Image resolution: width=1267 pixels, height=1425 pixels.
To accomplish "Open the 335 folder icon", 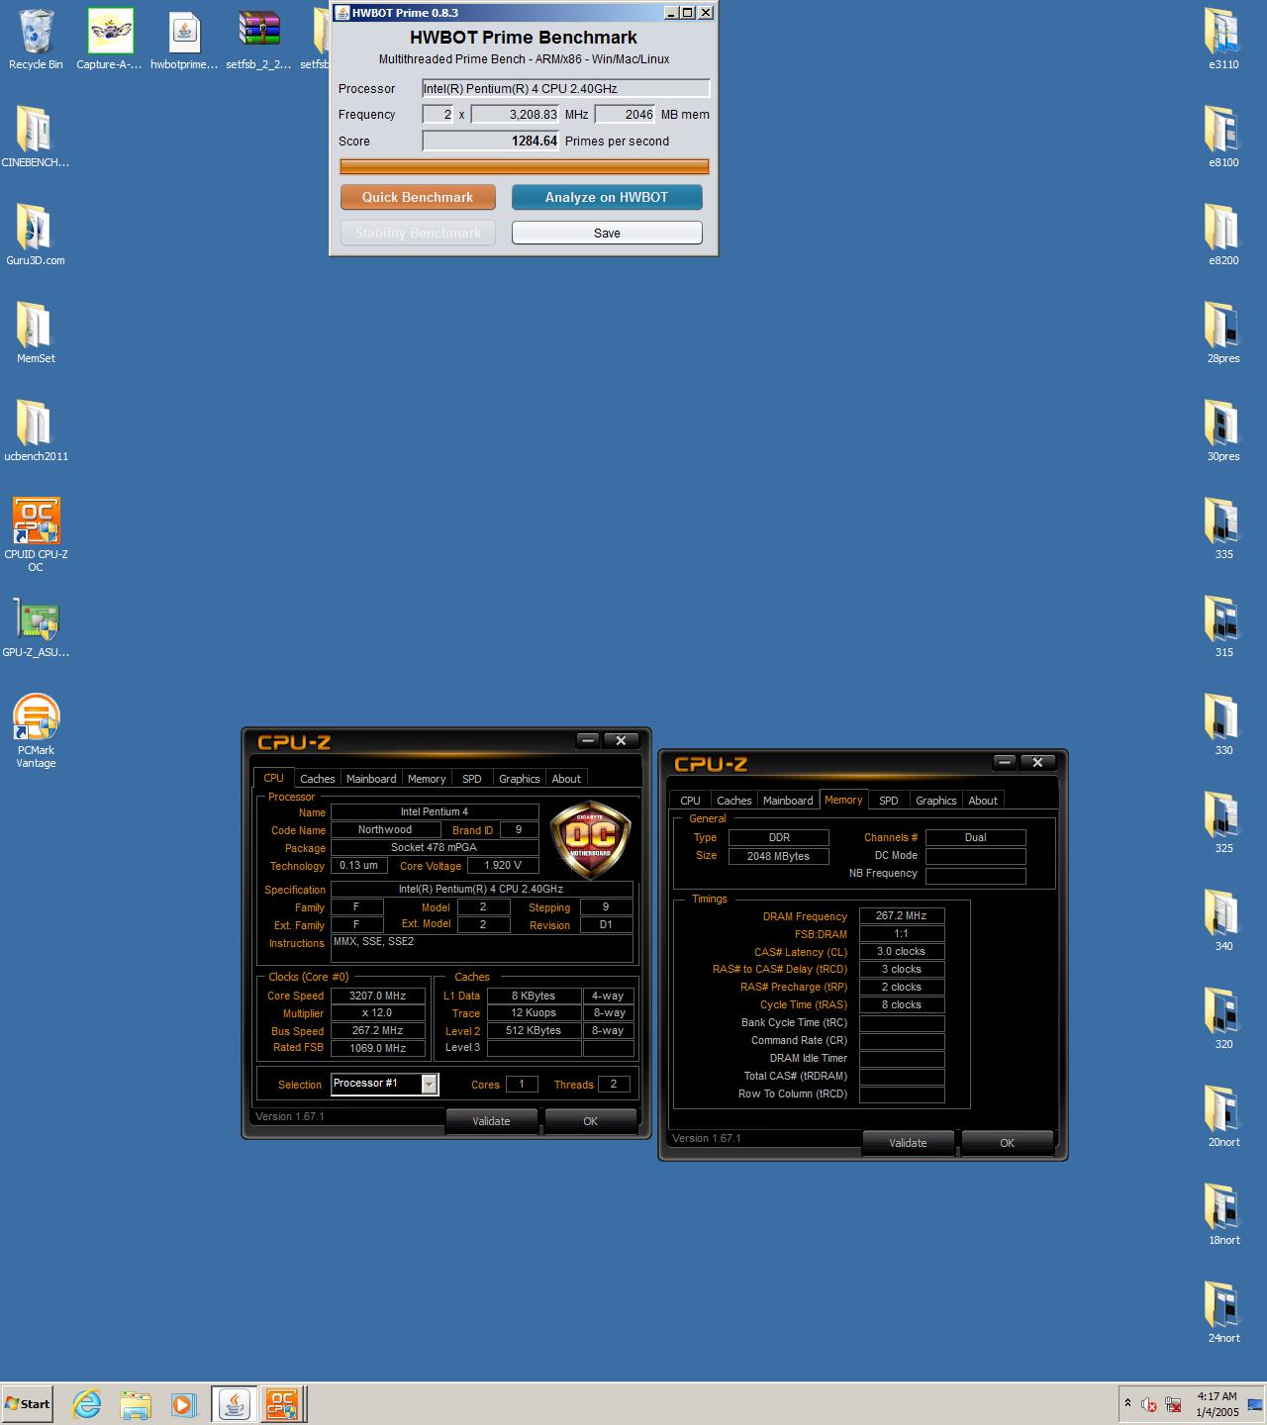I will pyautogui.click(x=1223, y=528).
